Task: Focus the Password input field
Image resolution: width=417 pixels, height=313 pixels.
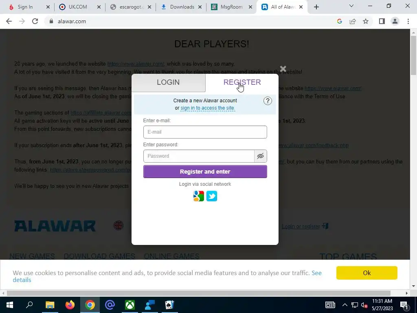Action: [199, 156]
